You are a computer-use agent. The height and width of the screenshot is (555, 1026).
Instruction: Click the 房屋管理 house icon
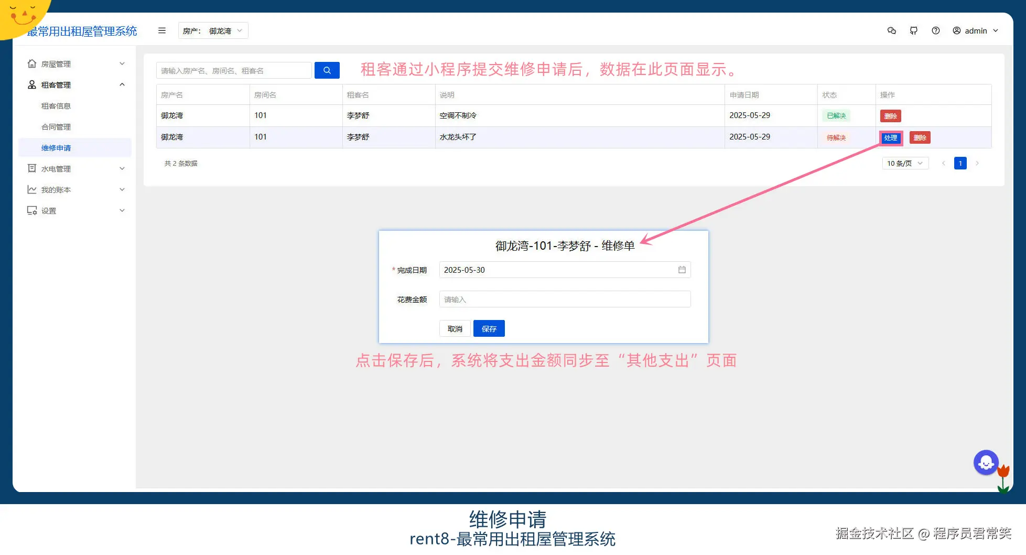coord(31,63)
